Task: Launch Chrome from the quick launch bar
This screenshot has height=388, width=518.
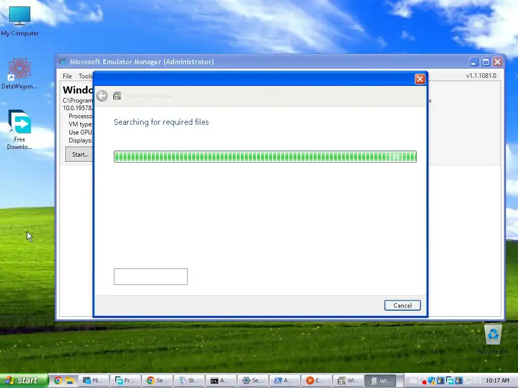Action: pyautogui.click(x=58, y=380)
